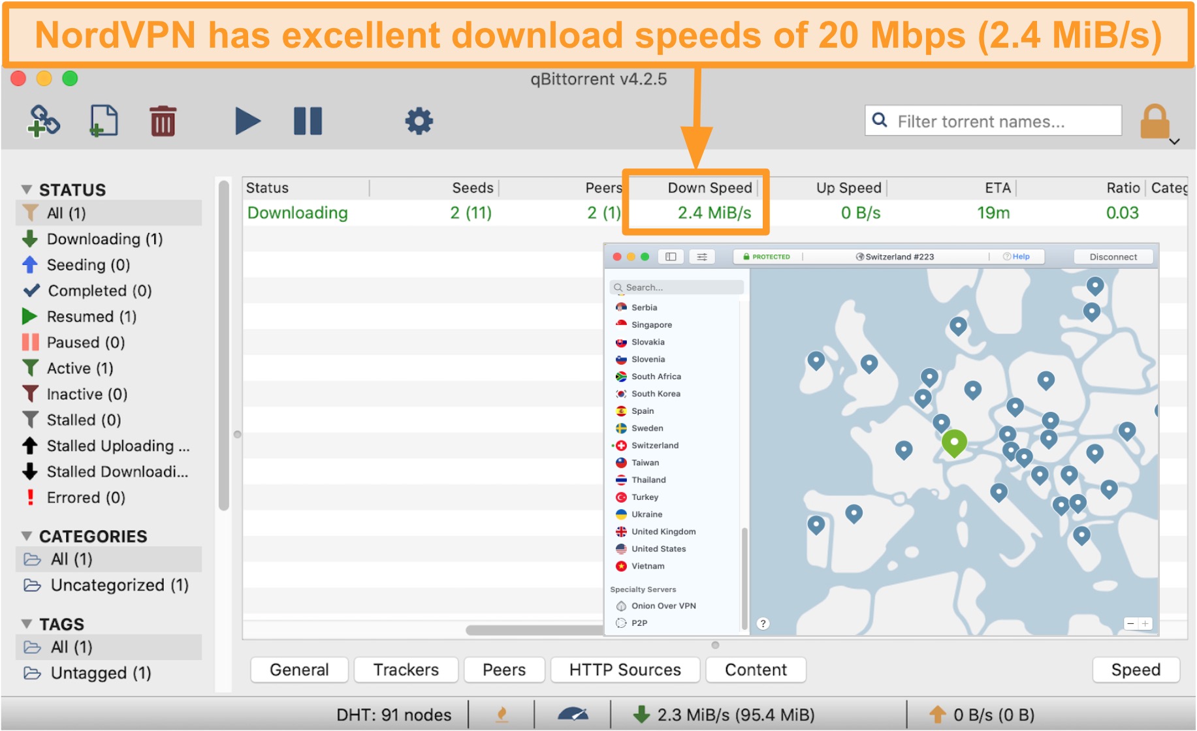Select the Uncategorized (1) category
Image resolution: width=1197 pixels, height=731 pixels.
[108, 585]
